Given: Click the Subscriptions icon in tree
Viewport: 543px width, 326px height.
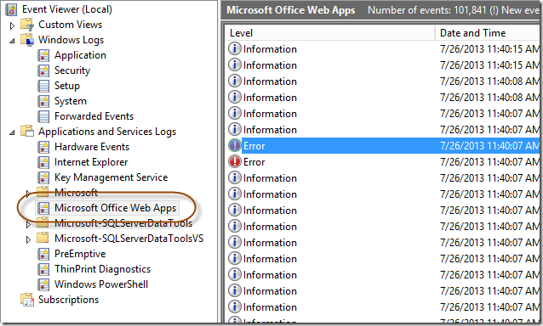Looking at the screenshot, I should (27, 300).
